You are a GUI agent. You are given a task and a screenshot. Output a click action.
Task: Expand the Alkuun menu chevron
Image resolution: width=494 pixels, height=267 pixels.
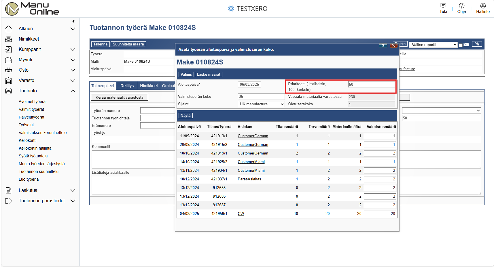tap(73, 29)
